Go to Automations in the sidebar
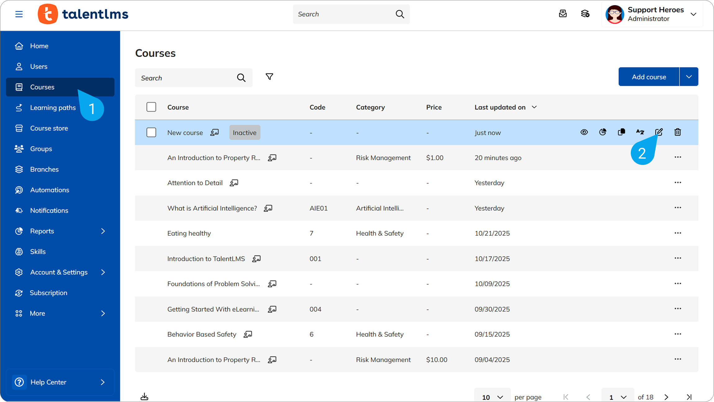This screenshot has width=714, height=402. click(50, 190)
